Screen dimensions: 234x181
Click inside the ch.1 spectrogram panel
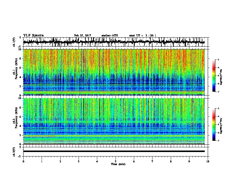click(x=114, y=72)
